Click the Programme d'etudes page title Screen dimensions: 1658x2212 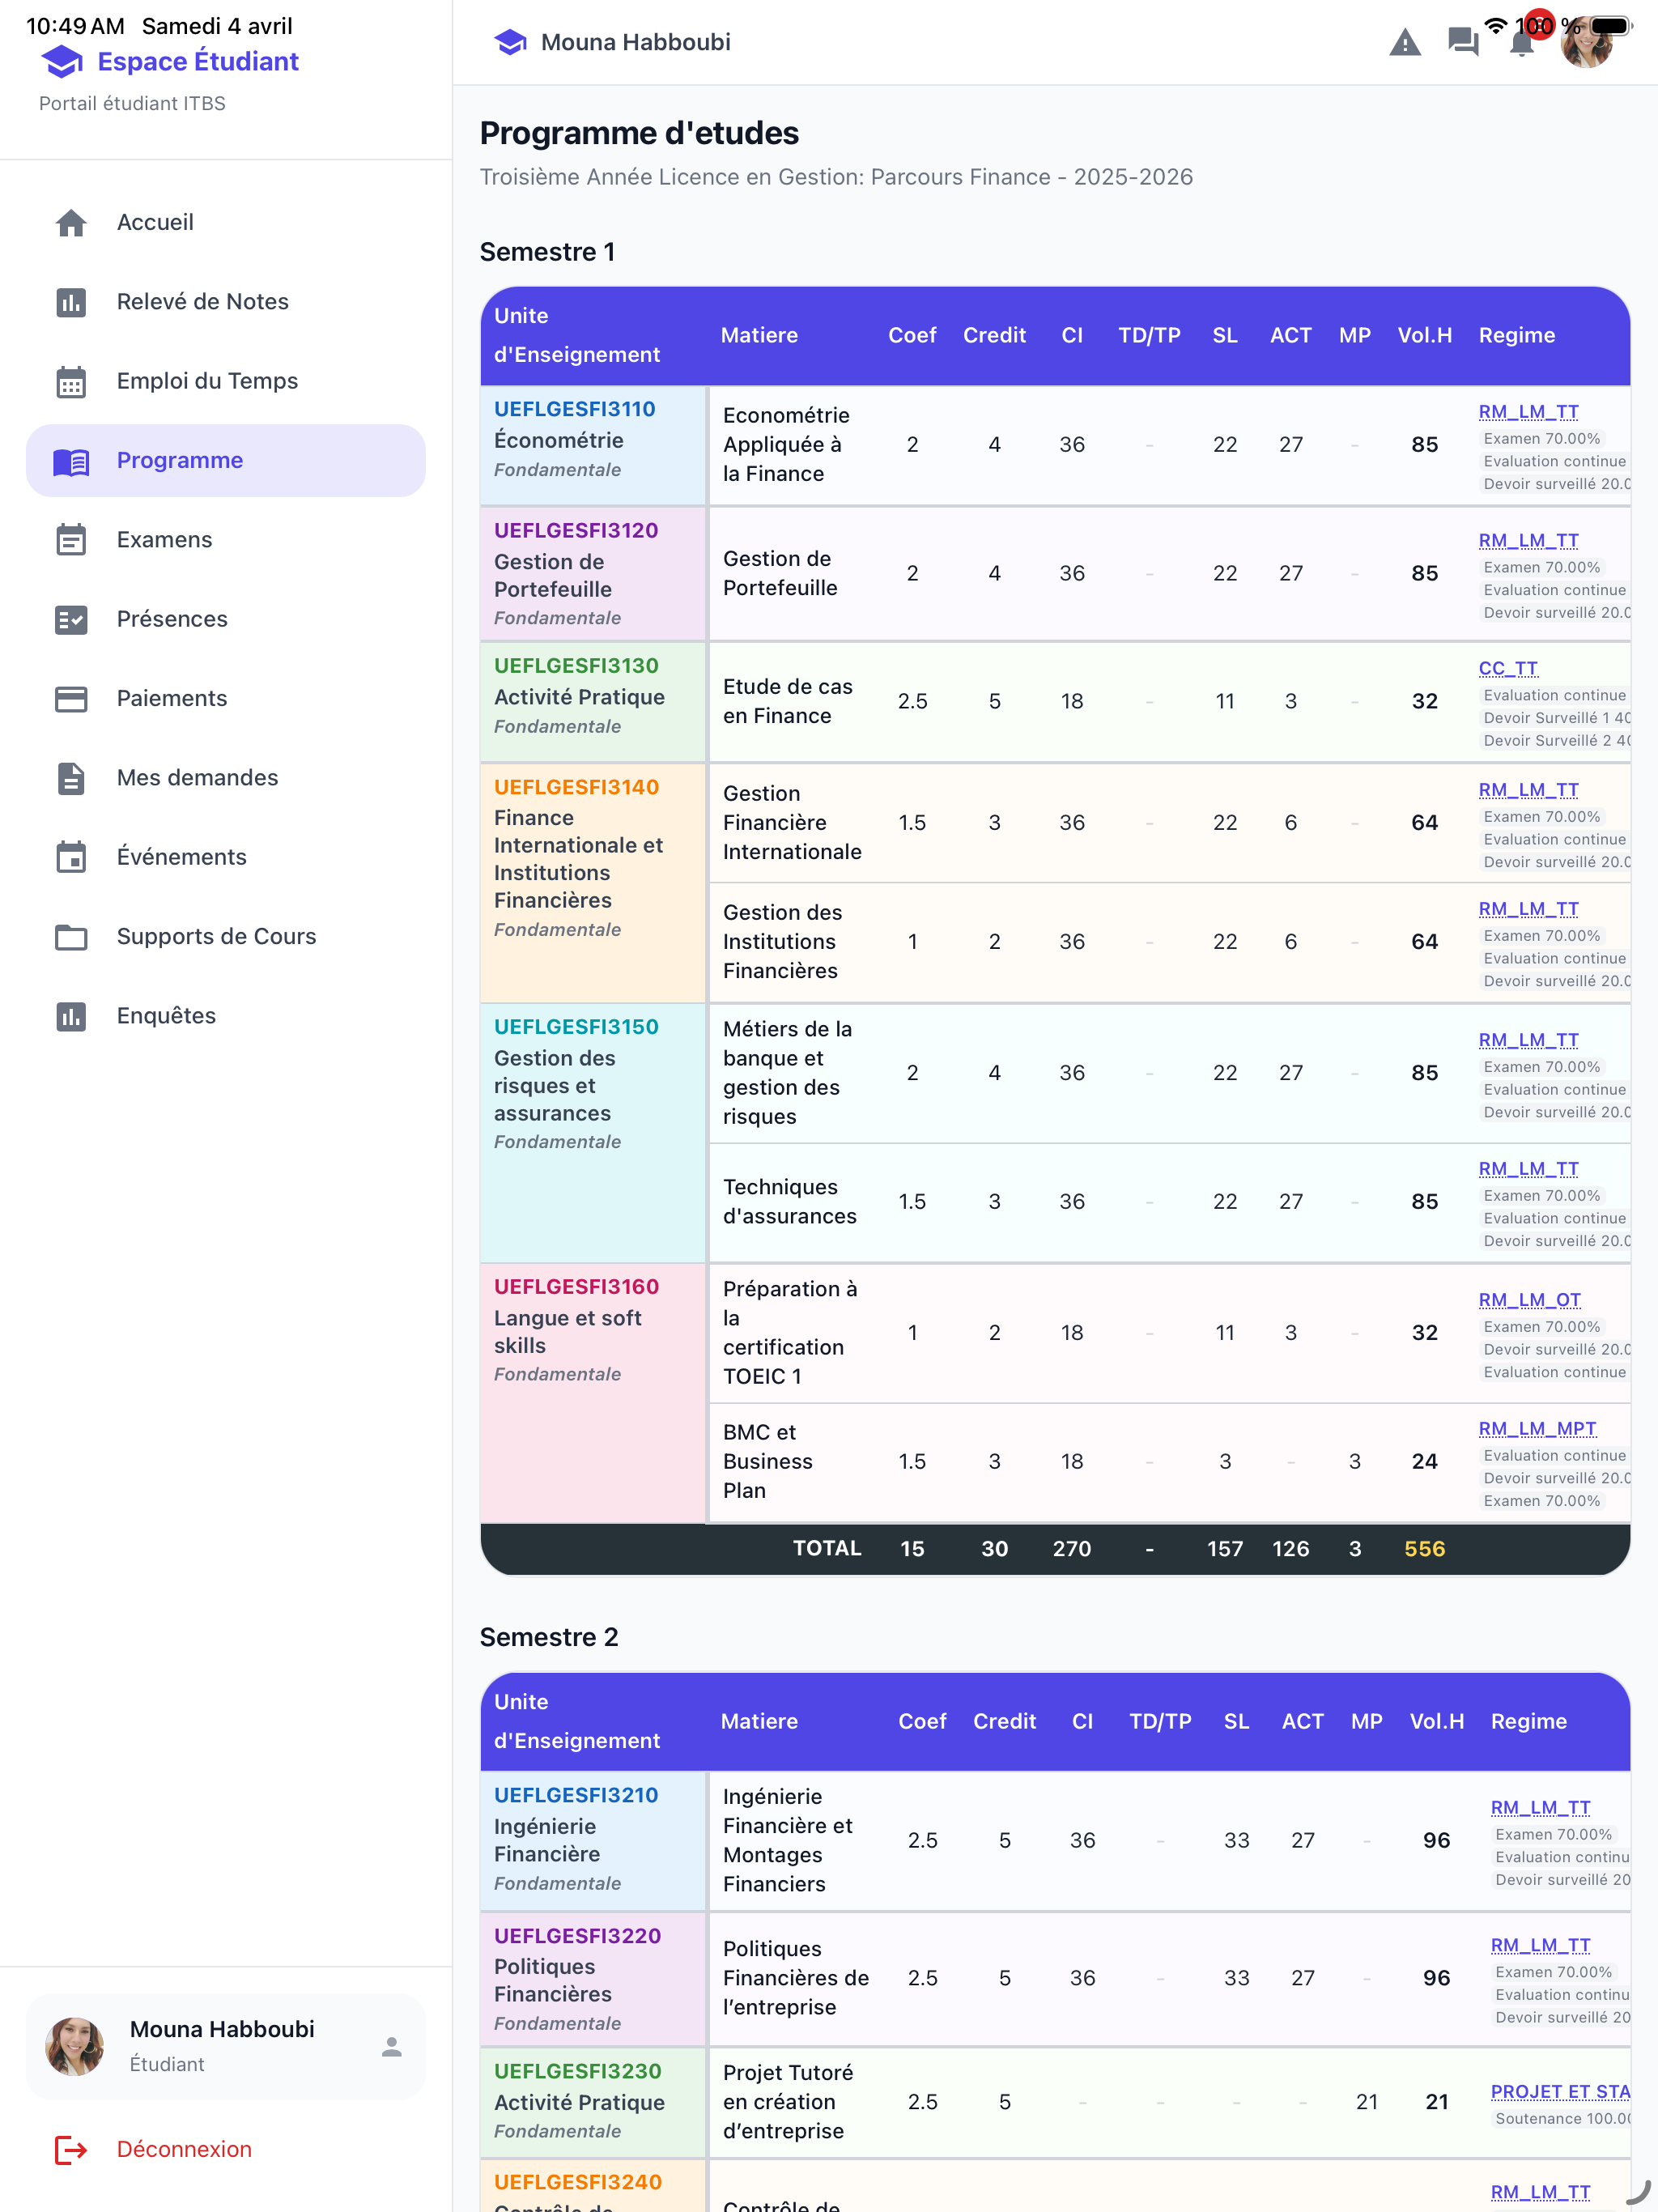click(639, 133)
